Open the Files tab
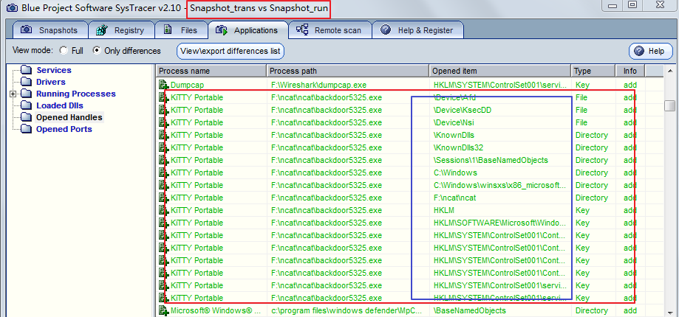 click(x=180, y=30)
